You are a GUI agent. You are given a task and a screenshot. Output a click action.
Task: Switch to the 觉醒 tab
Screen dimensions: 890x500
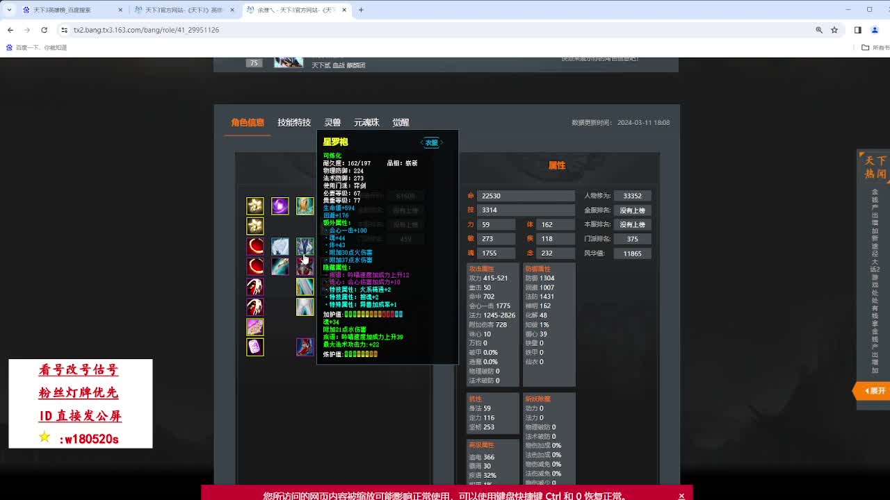click(400, 122)
